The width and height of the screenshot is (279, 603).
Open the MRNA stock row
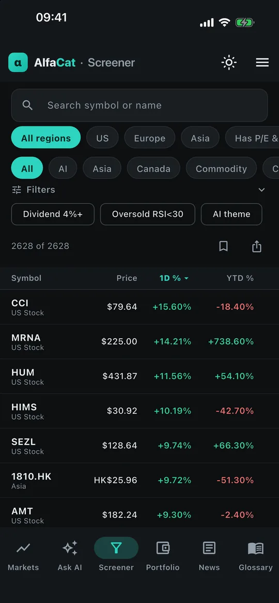coord(139,341)
